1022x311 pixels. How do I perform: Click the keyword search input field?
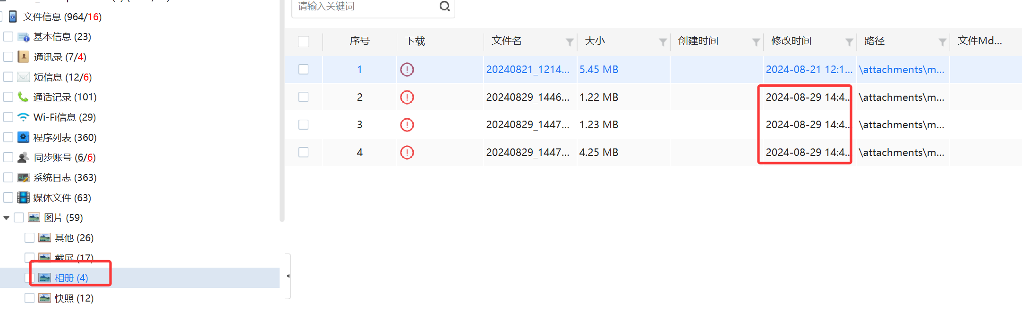click(366, 7)
